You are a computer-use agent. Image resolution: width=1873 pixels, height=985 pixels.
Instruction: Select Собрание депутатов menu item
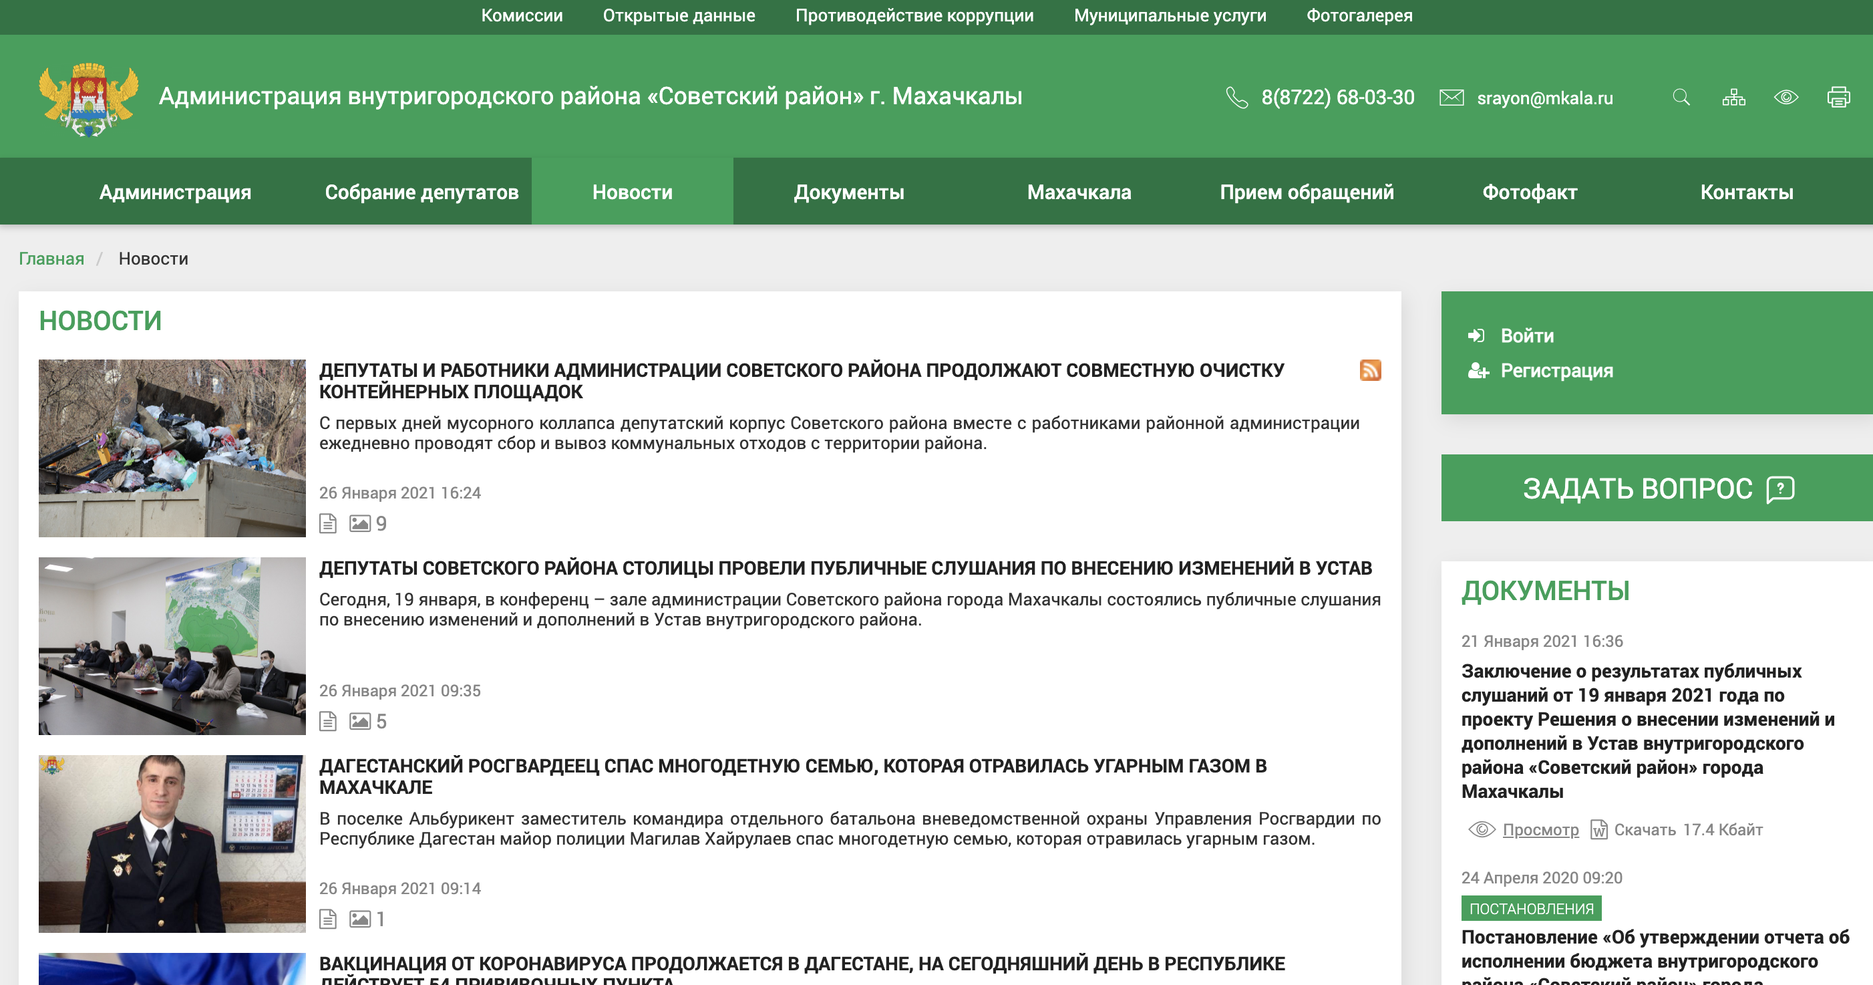(421, 192)
